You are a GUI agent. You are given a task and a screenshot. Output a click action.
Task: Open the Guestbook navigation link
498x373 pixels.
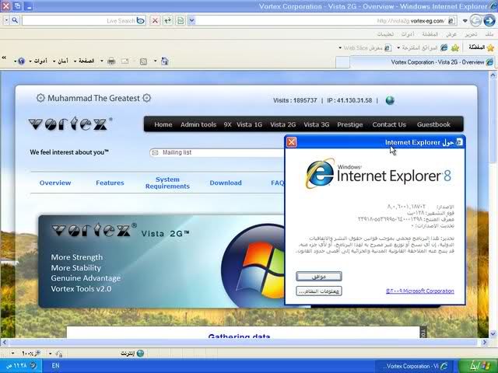(x=433, y=124)
